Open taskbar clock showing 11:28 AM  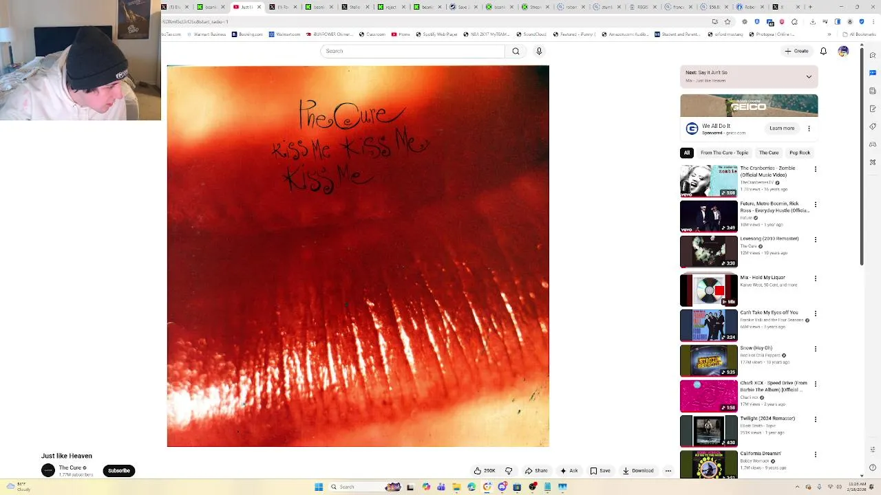click(x=855, y=487)
